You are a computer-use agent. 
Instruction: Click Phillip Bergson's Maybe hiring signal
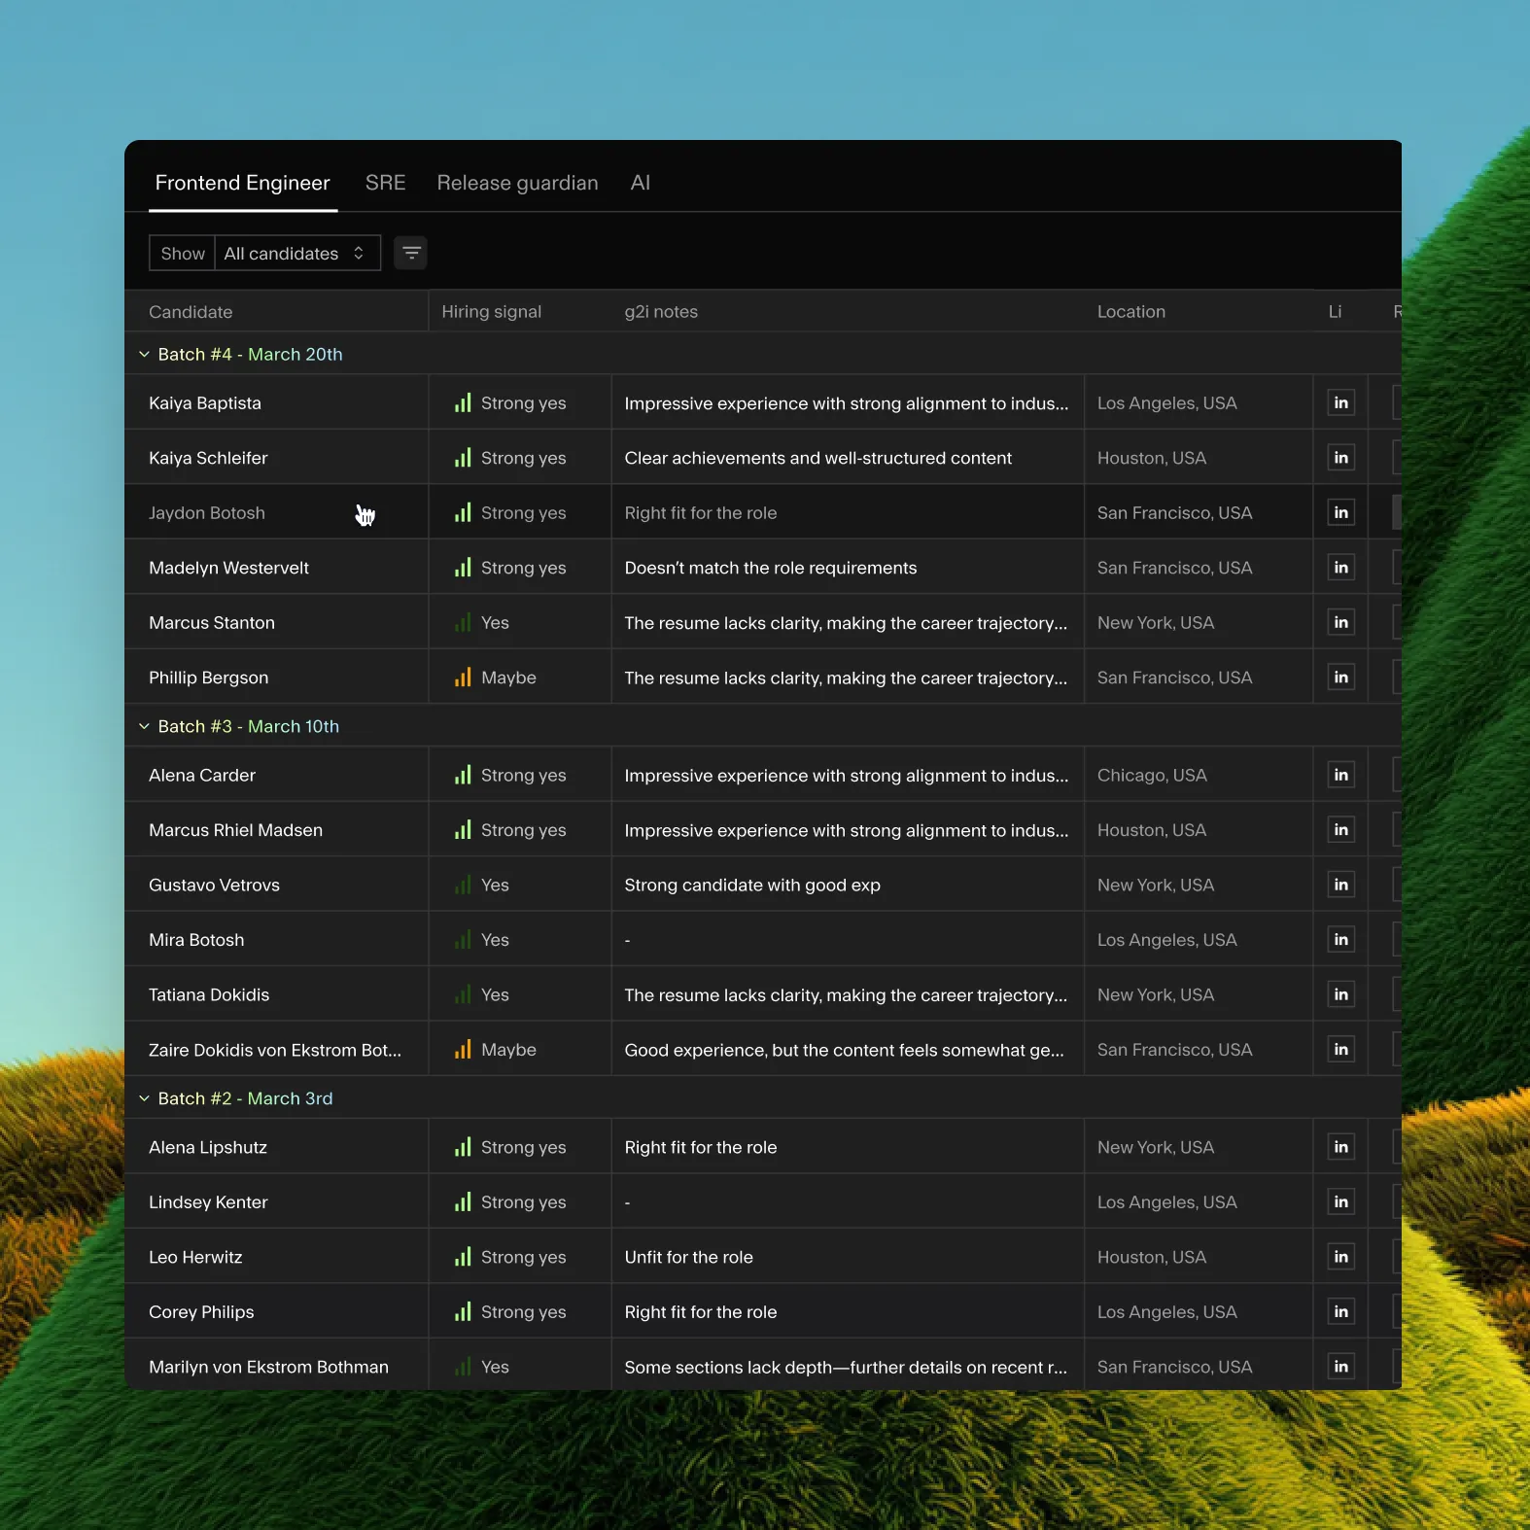coord(496,678)
